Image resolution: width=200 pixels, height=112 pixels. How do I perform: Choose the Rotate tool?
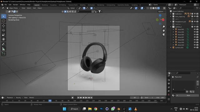(3, 30)
